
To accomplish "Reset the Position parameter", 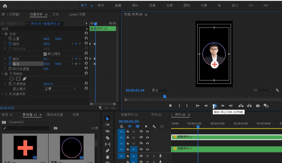I will click(x=86, y=39).
